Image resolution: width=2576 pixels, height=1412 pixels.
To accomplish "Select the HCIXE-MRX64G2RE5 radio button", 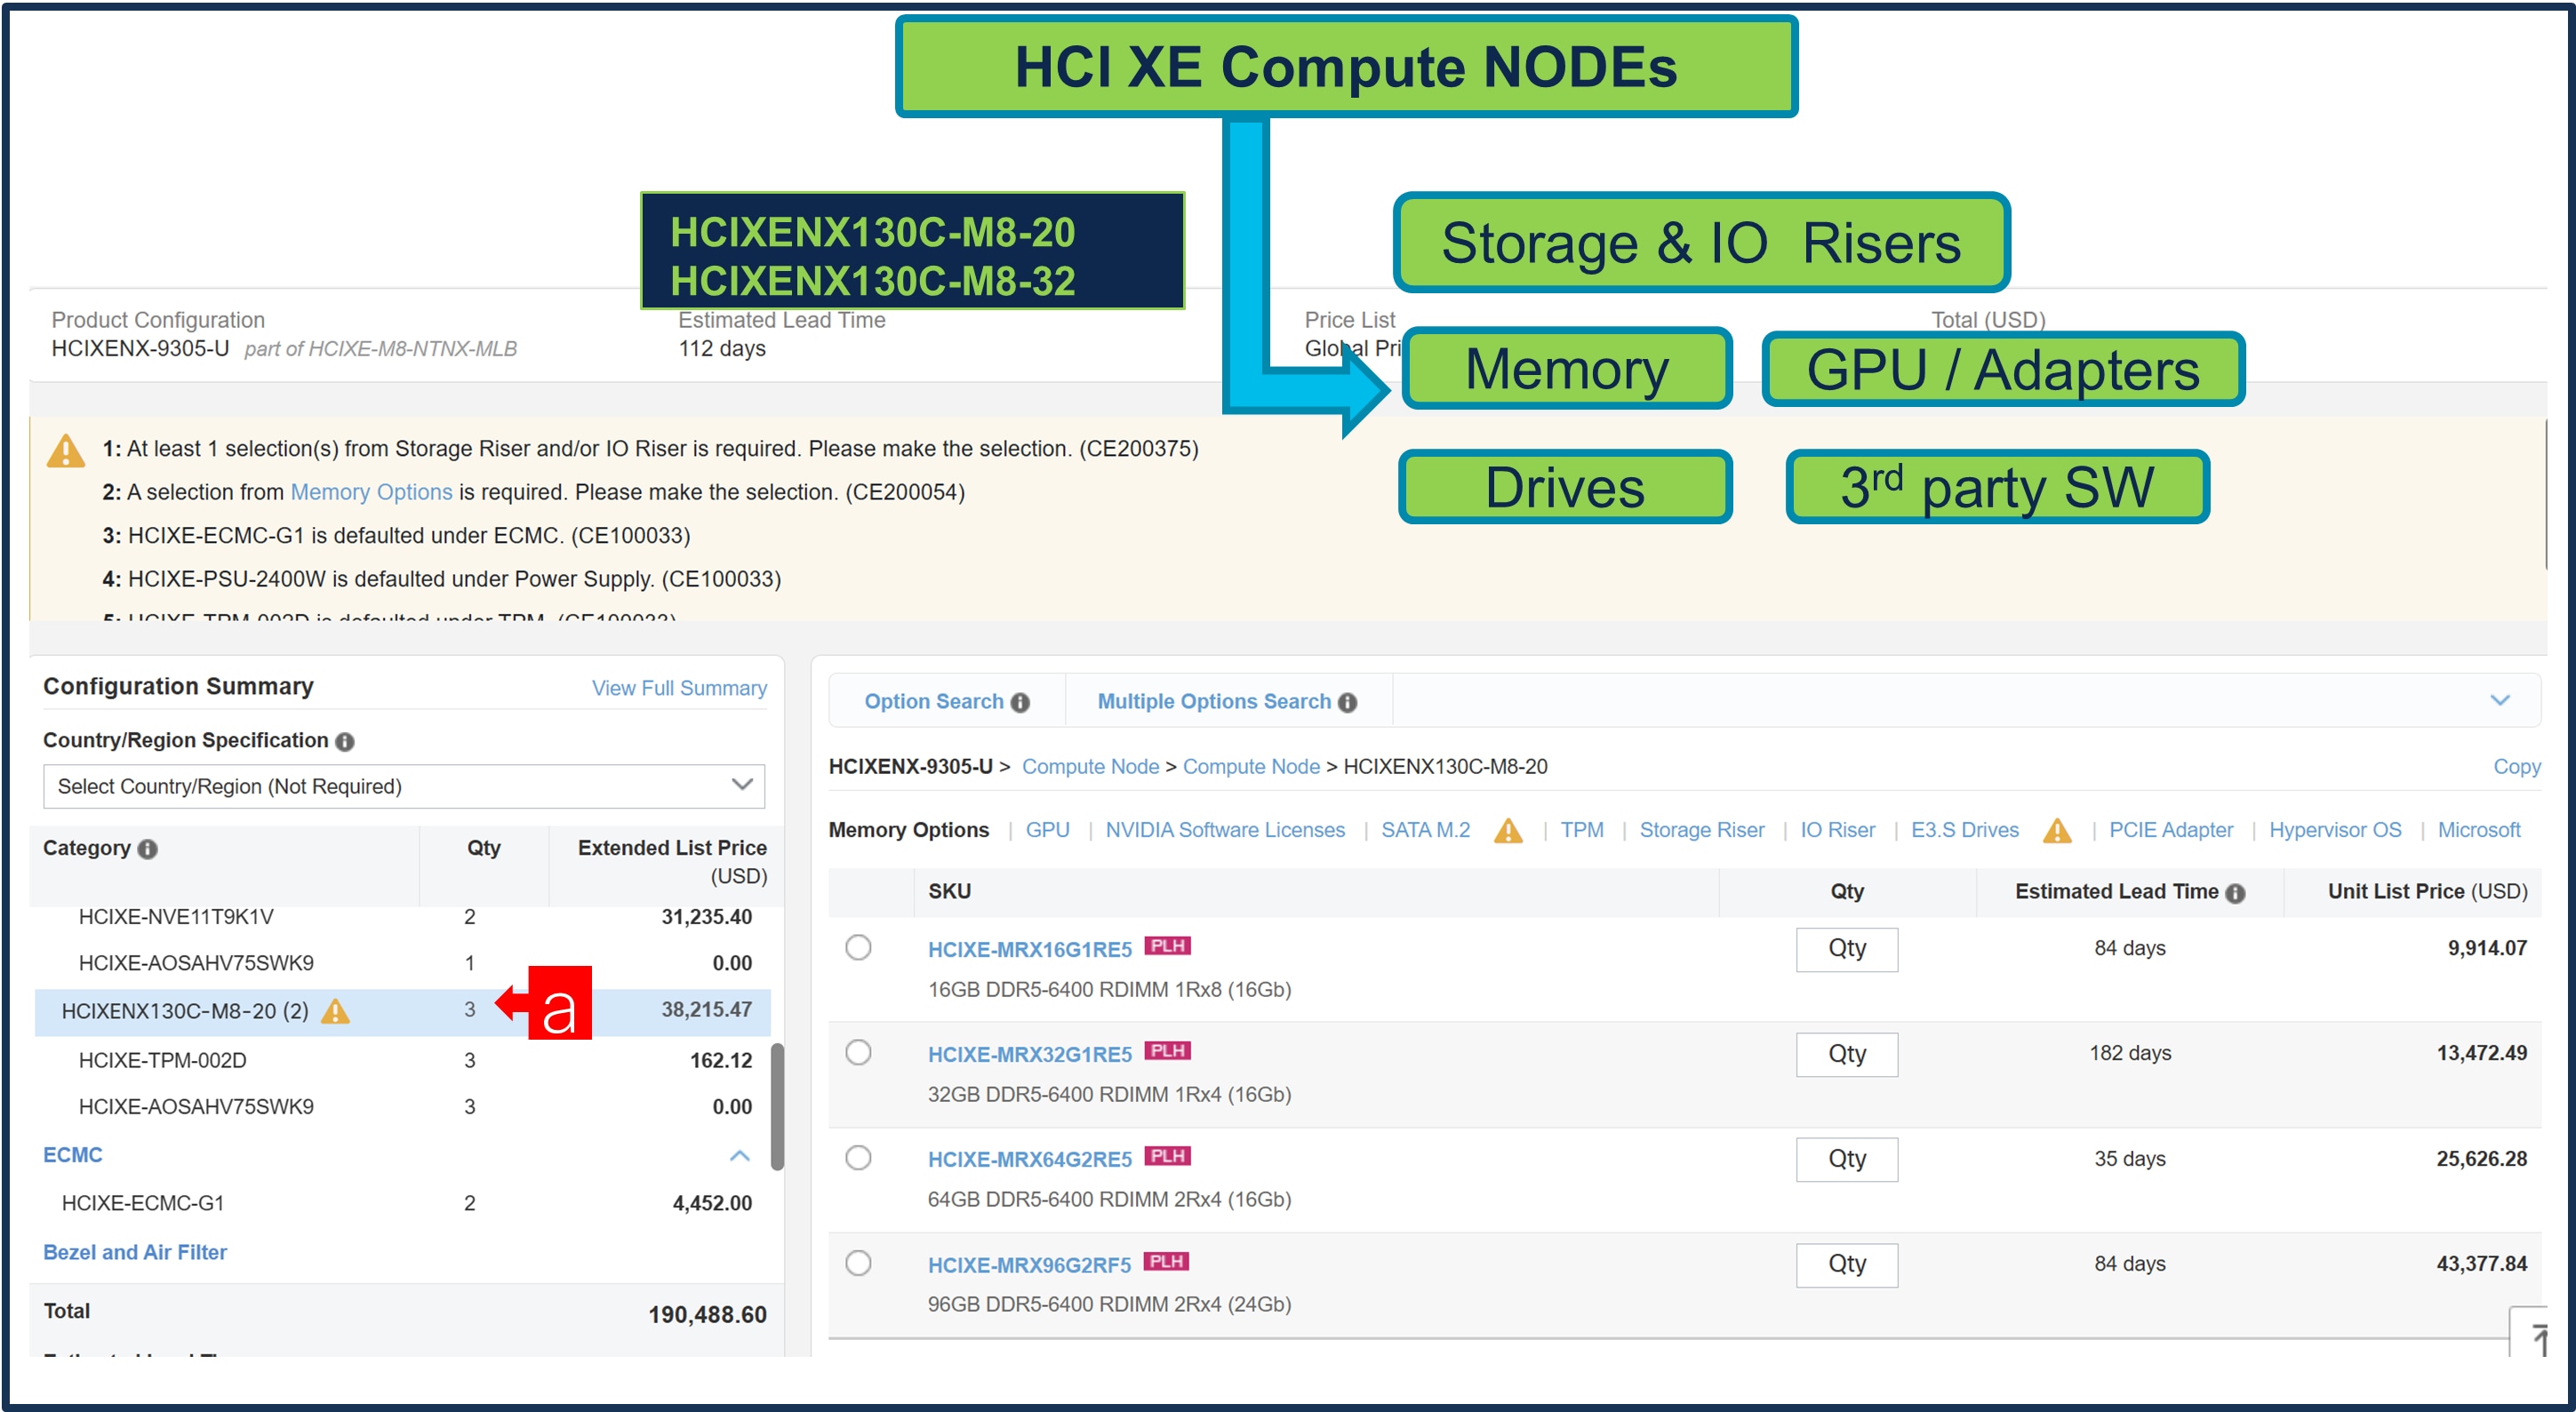I will [858, 1158].
